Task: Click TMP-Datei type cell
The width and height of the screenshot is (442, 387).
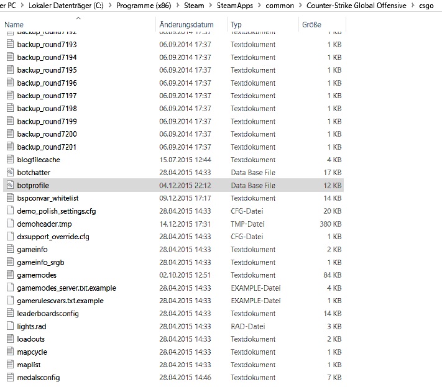Action: click(x=247, y=224)
